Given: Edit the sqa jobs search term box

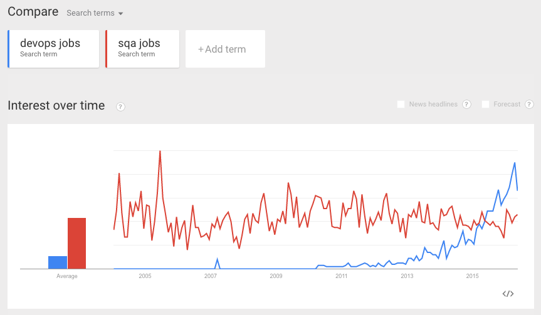Looking at the screenshot, I should point(143,48).
